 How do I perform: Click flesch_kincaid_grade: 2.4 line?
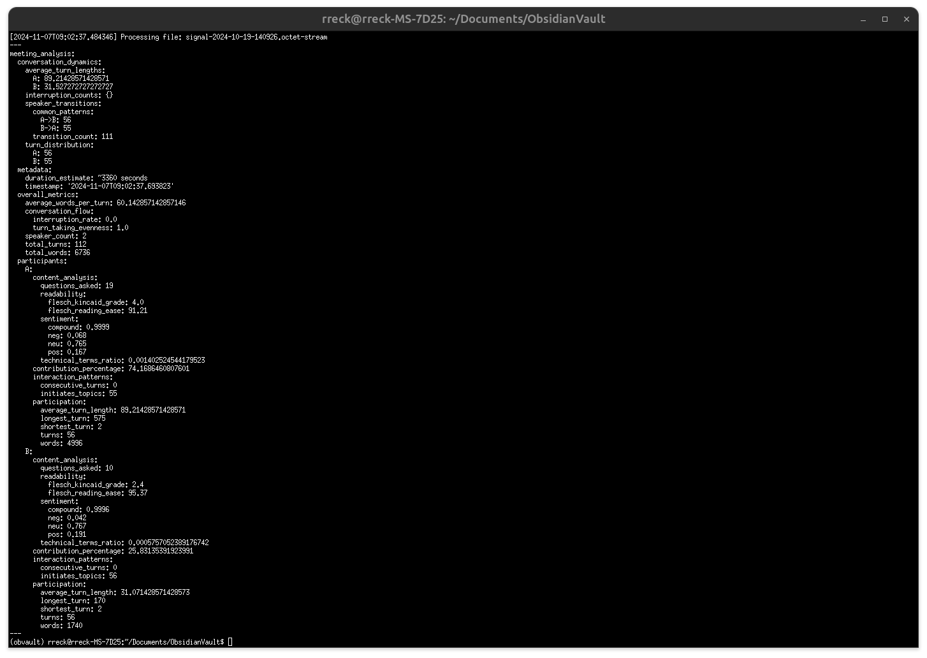point(96,485)
